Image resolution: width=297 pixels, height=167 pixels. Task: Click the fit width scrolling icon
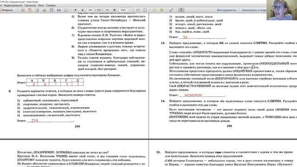coord(138,10)
